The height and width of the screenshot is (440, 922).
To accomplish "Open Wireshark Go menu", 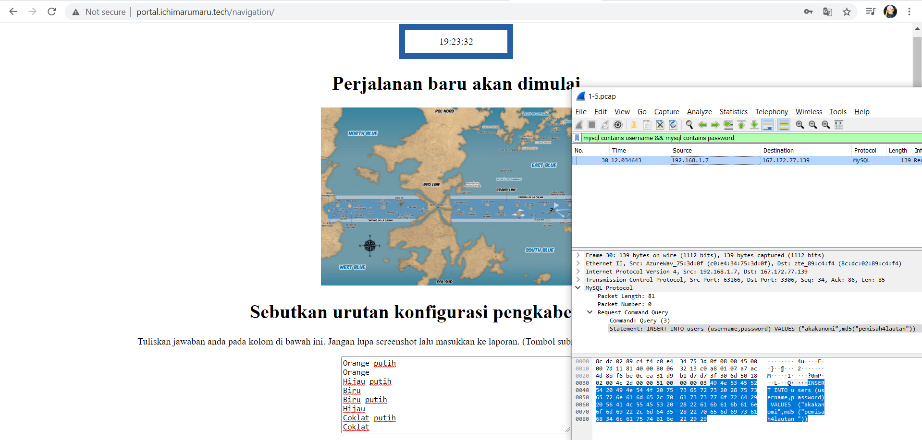I will click(x=642, y=112).
